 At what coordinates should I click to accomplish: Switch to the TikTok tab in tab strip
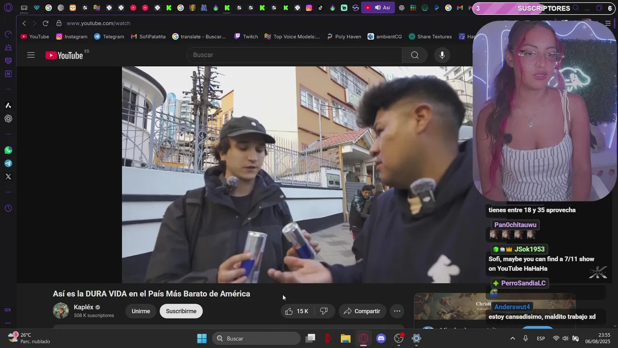[321, 8]
